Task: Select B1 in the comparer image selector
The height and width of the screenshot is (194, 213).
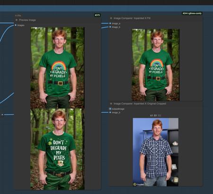Action: [156, 116]
